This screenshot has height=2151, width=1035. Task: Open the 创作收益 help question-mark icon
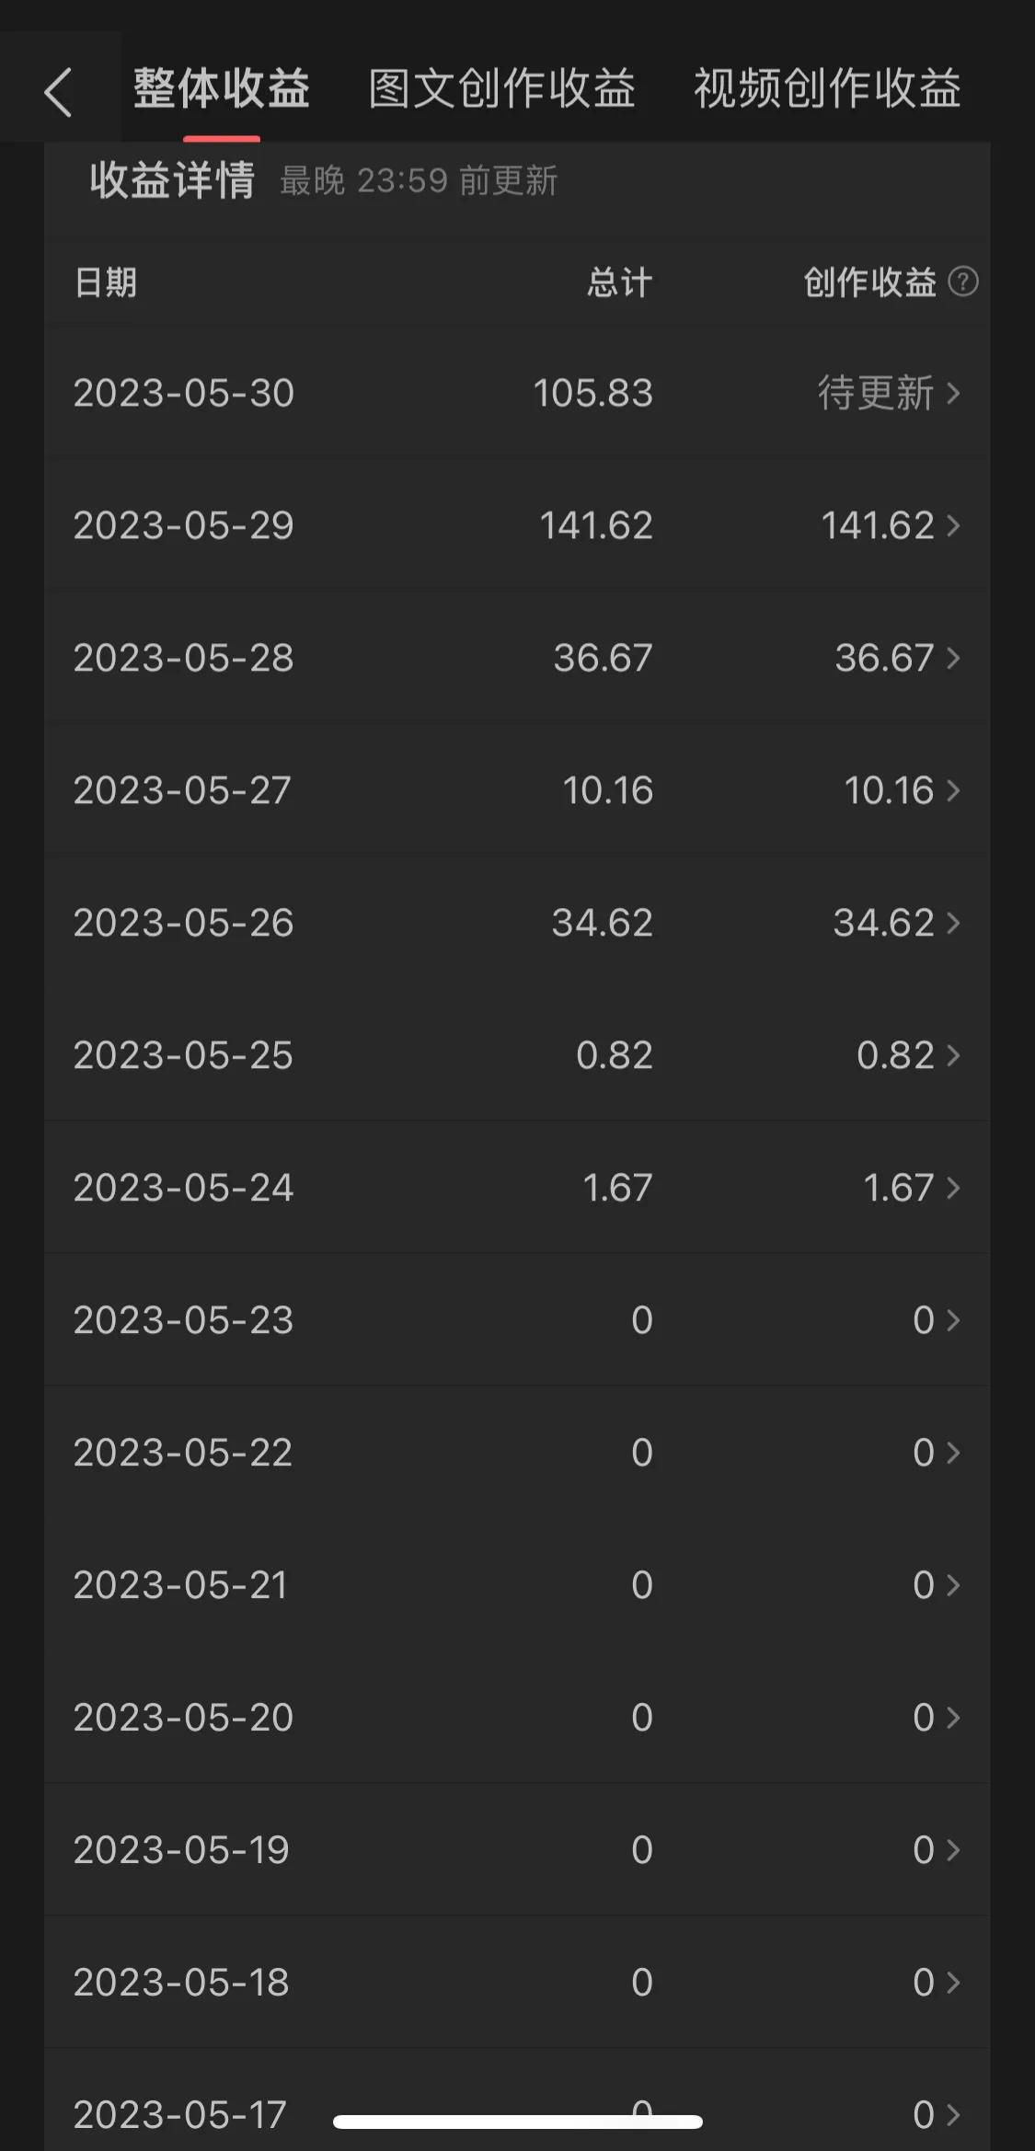[x=962, y=282]
